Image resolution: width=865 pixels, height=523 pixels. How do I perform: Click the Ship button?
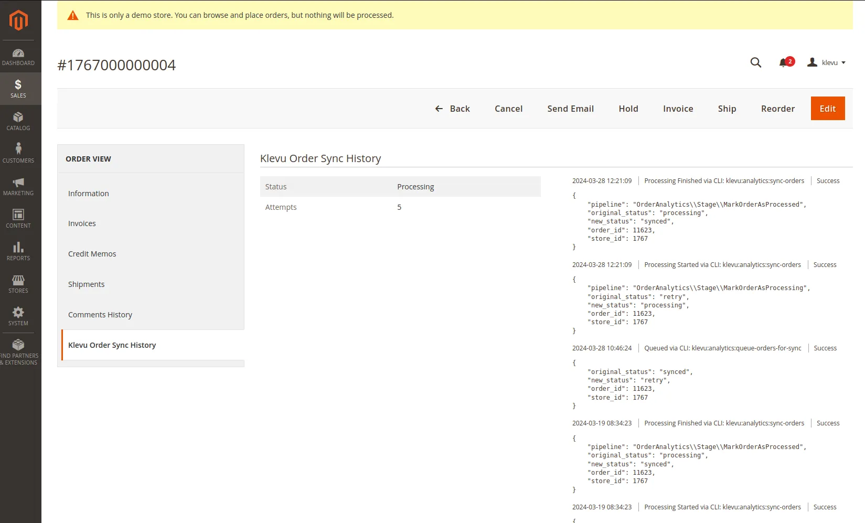pos(727,109)
